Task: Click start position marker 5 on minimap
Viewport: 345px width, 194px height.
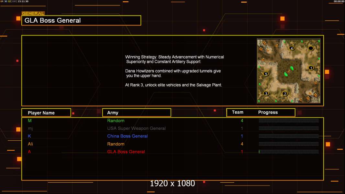Action: (266, 74)
